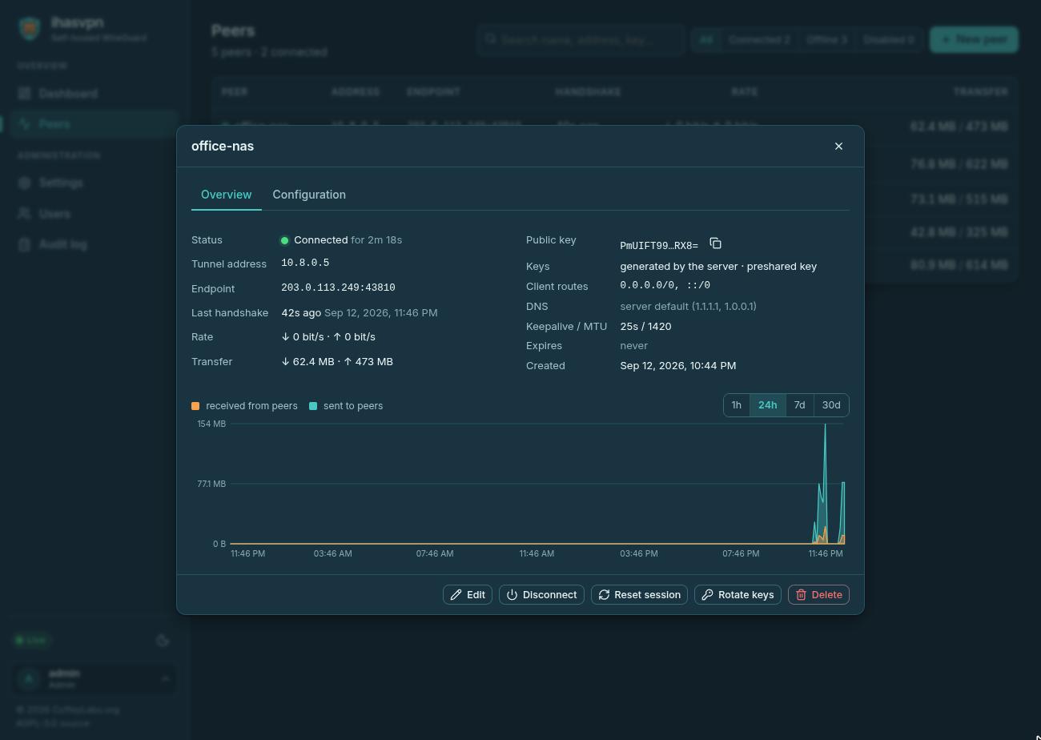The image size is (1041, 740).
Task: Switch chart to 7d range
Action: point(799,405)
